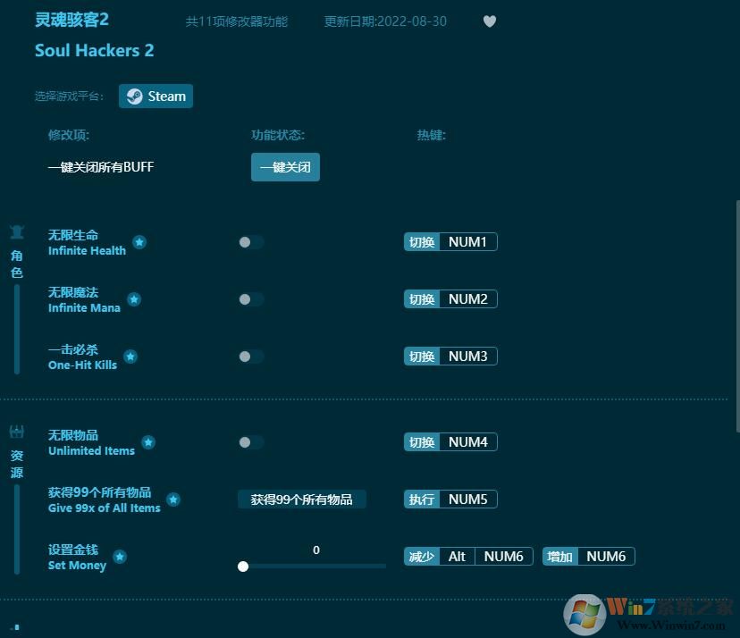Click the star beside One-Hit Kills

click(130, 356)
